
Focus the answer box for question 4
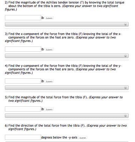pyautogui.click(x=23, y=81)
